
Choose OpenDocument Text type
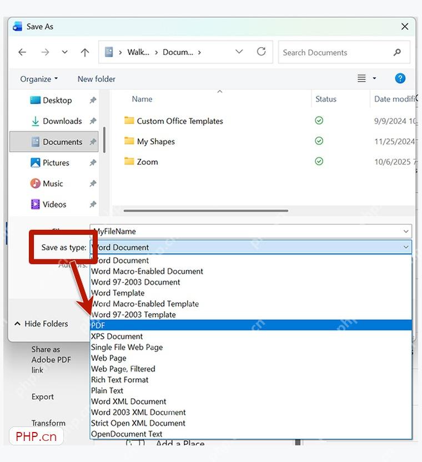(x=251, y=434)
